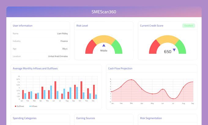Click the Industry field label

(x=17, y=41)
